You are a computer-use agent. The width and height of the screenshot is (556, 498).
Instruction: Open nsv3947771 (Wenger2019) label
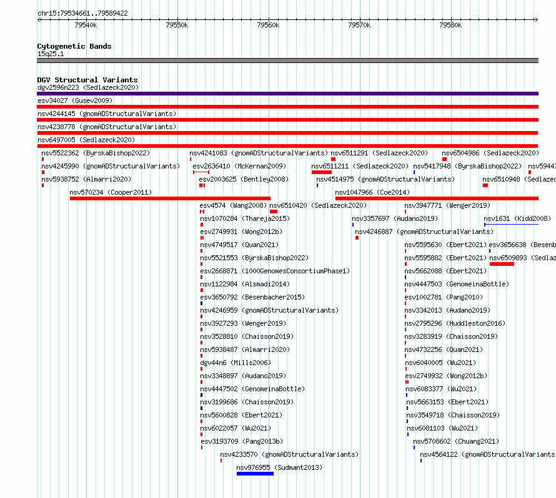[x=447, y=205]
